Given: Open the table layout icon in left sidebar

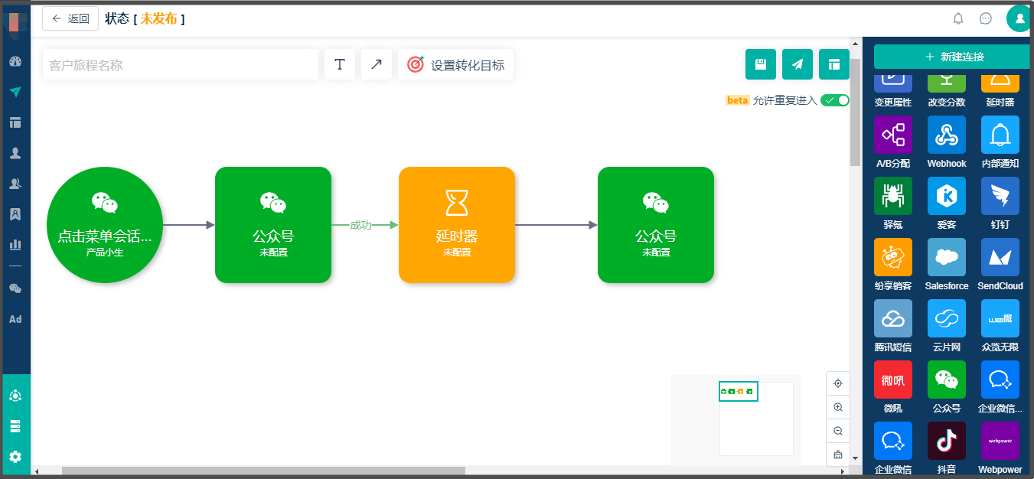Looking at the screenshot, I should [x=15, y=122].
